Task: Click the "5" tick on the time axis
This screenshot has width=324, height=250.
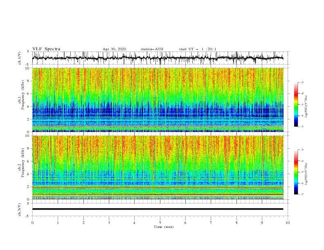Action: coord(160,223)
